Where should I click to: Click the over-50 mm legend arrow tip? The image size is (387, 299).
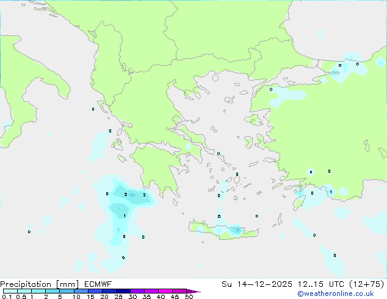pos(193,291)
